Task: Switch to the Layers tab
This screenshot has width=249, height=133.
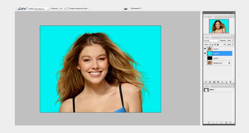Action: point(207,38)
